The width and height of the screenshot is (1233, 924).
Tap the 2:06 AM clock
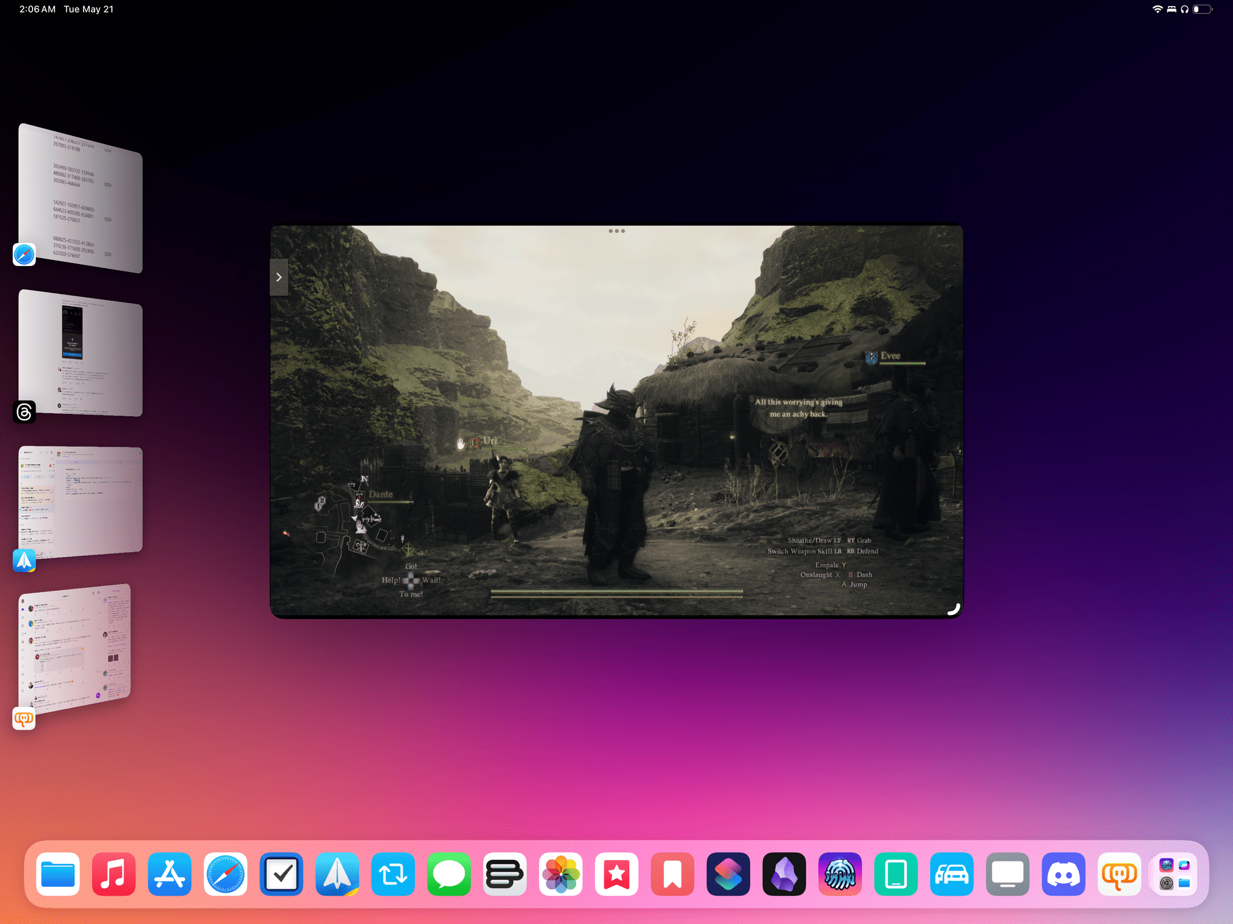click(x=37, y=9)
